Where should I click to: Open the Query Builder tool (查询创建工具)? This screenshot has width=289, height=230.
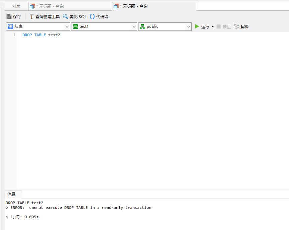pos(44,16)
